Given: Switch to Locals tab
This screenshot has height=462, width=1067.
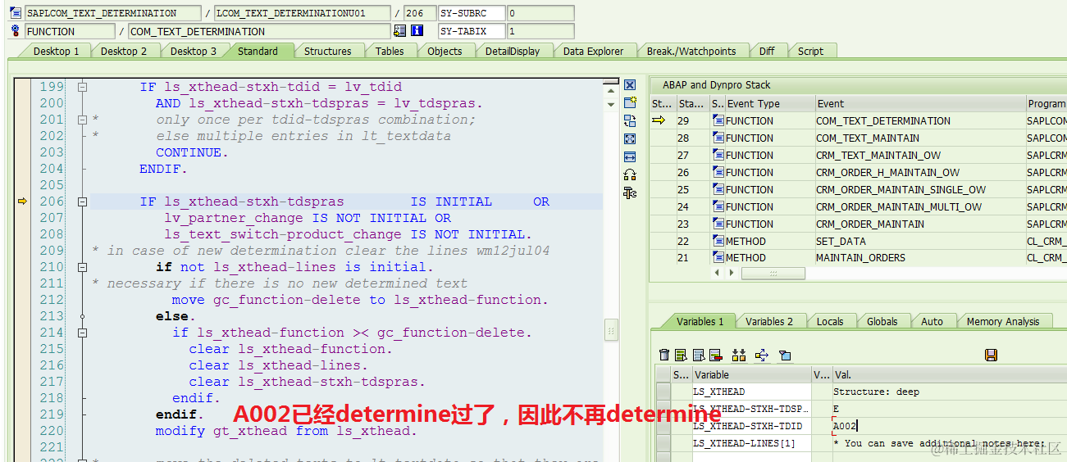Looking at the screenshot, I should 830,321.
